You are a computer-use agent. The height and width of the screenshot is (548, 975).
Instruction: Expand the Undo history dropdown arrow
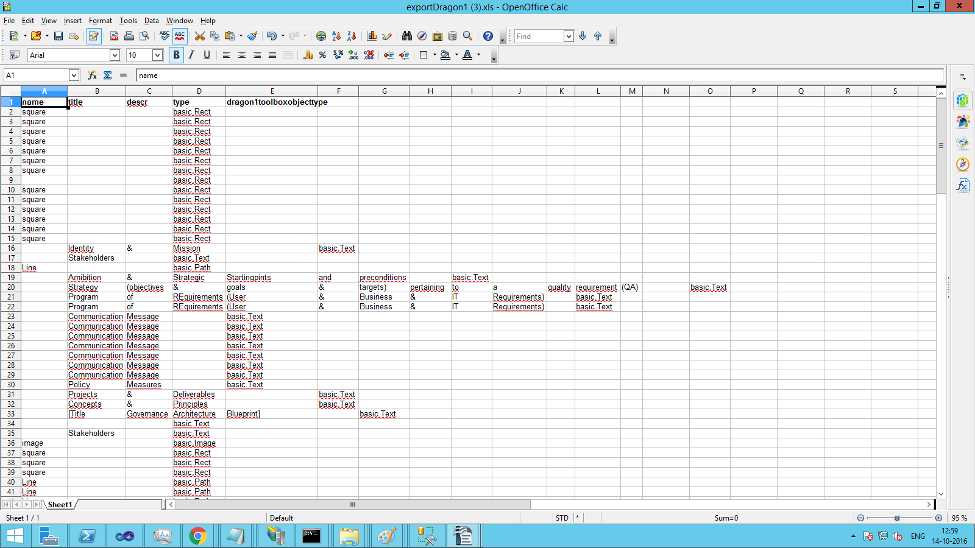click(283, 37)
